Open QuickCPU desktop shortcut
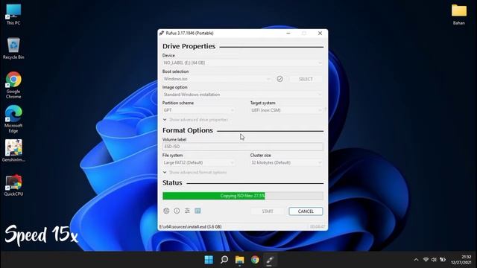The height and width of the screenshot is (268, 477). coord(13,185)
